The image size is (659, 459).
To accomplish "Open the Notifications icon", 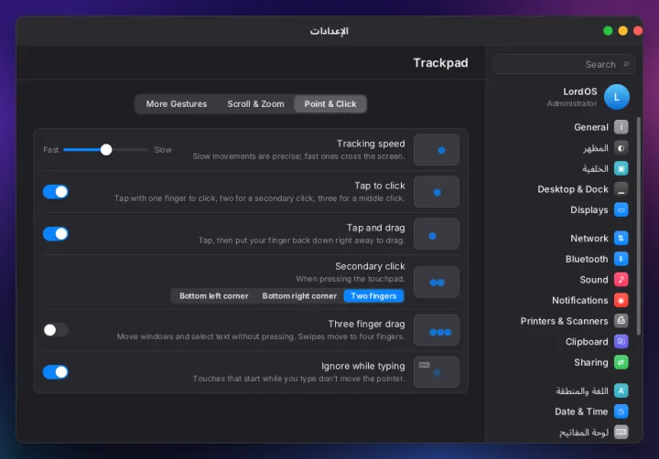I will 621,300.
